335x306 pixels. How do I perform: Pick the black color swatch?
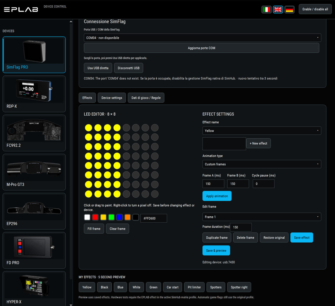[136, 217]
